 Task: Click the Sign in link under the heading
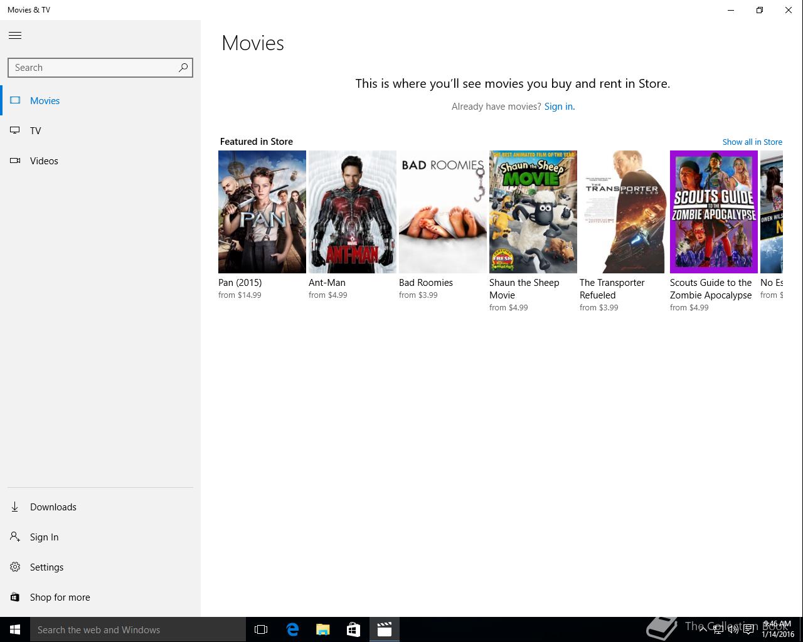(558, 107)
